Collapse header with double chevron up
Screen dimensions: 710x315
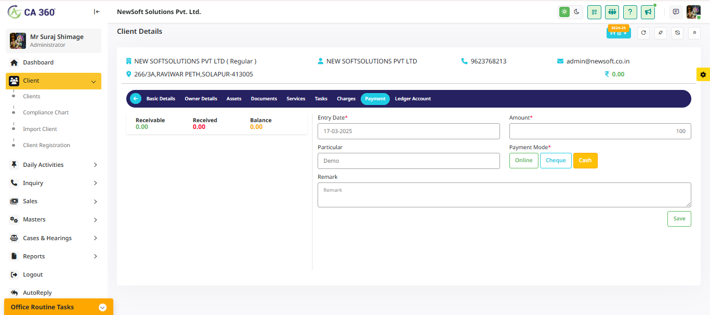(694, 33)
